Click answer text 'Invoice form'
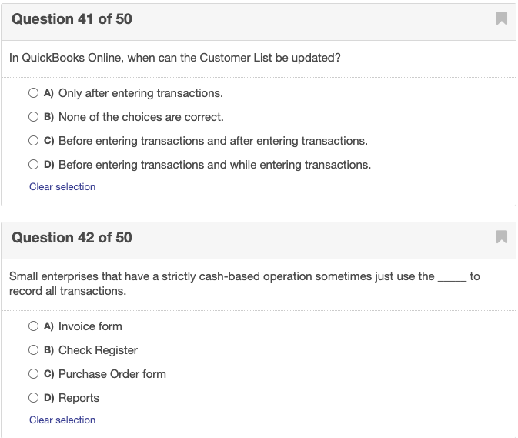This screenshot has width=518, height=438. click(x=90, y=326)
